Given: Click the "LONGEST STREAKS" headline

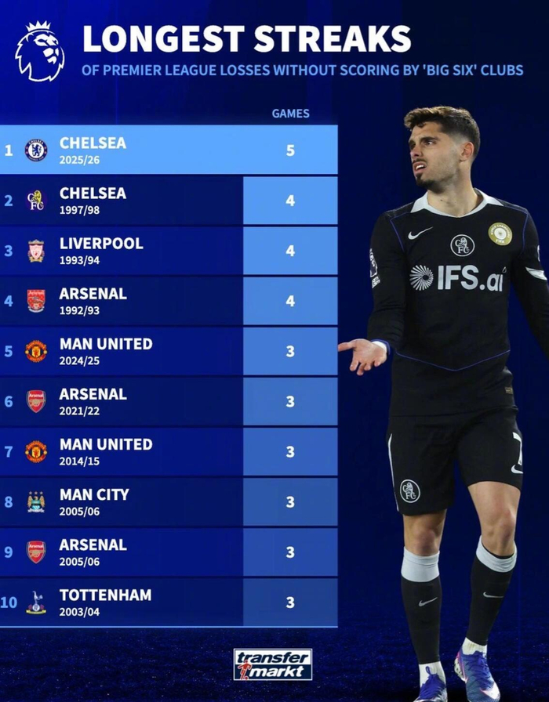Looking at the screenshot, I should click(x=247, y=39).
